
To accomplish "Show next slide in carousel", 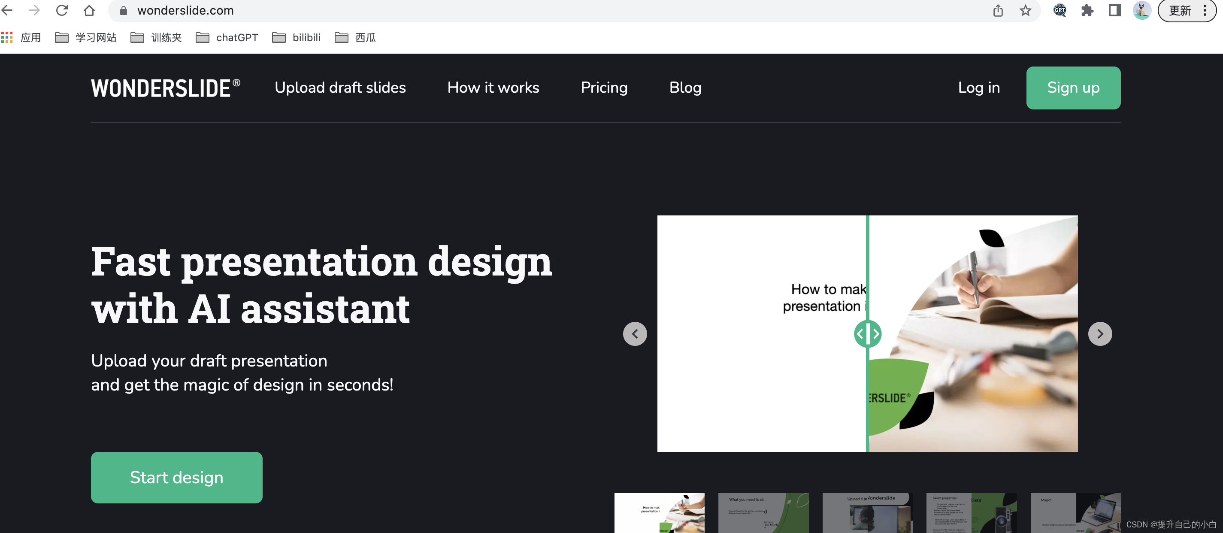I will pyautogui.click(x=1099, y=333).
